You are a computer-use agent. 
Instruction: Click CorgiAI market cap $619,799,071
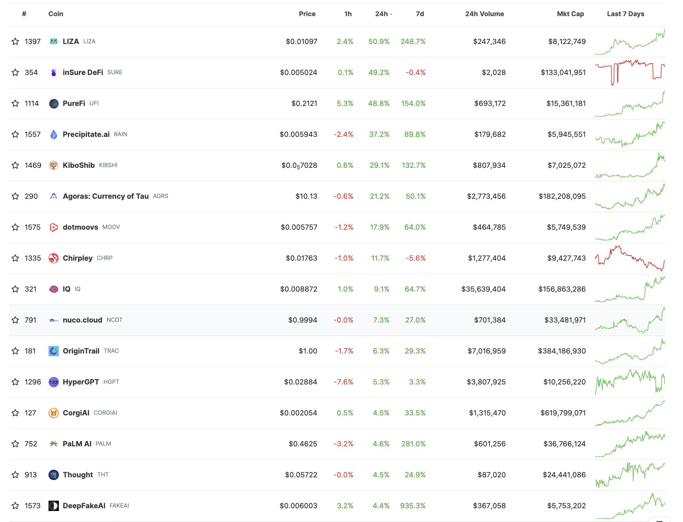[563, 413]
